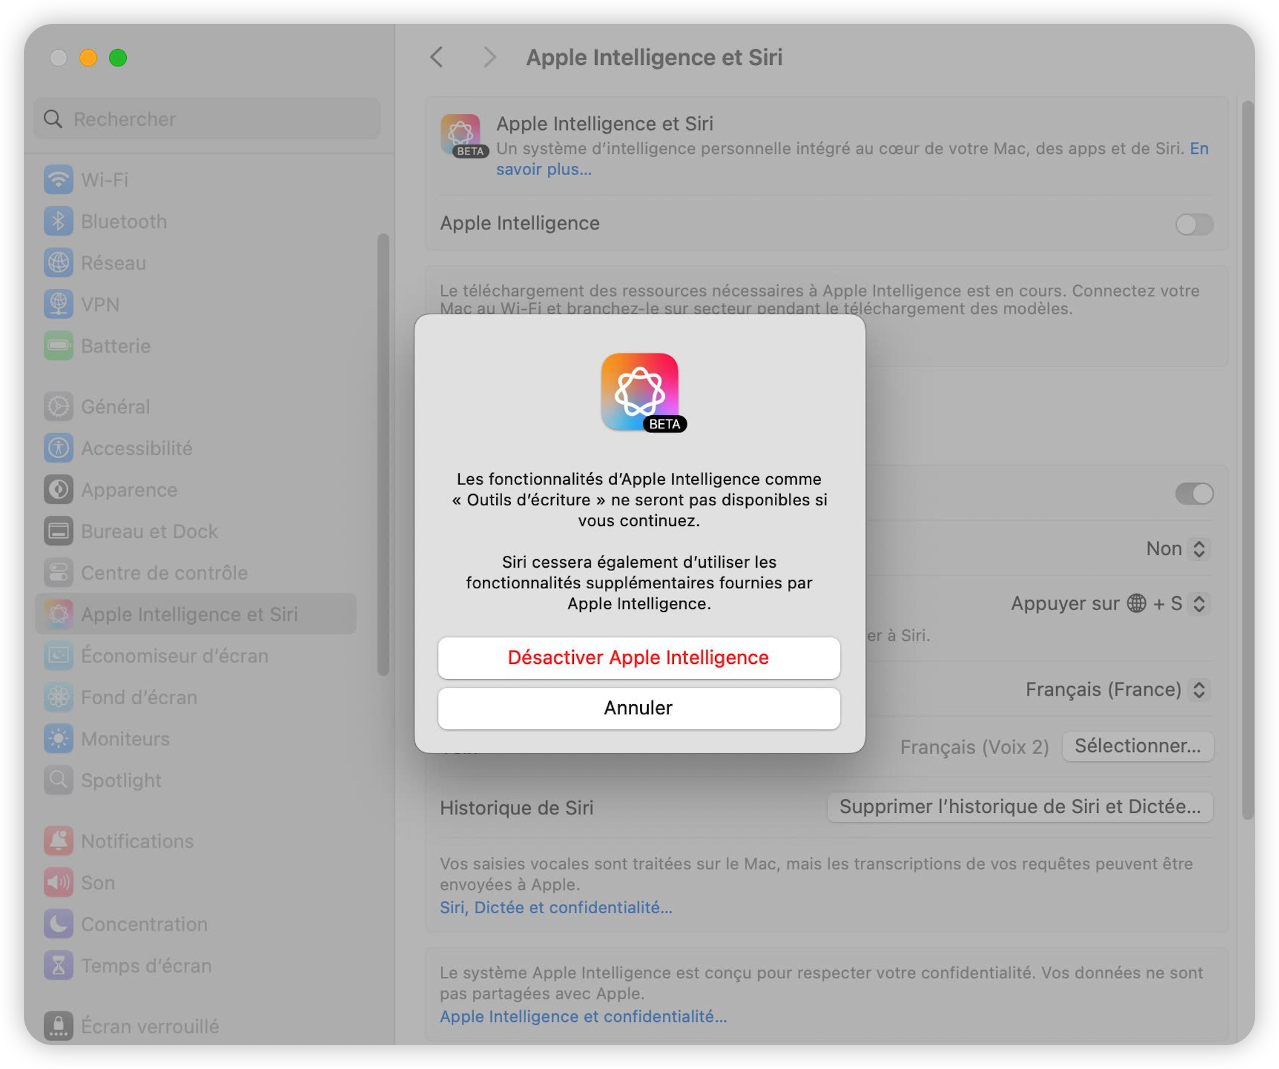Click the Apple Intelligence et Siri window title
Image resolution: width=1279 pixels, height=1069 pixels.
[654, 58]
